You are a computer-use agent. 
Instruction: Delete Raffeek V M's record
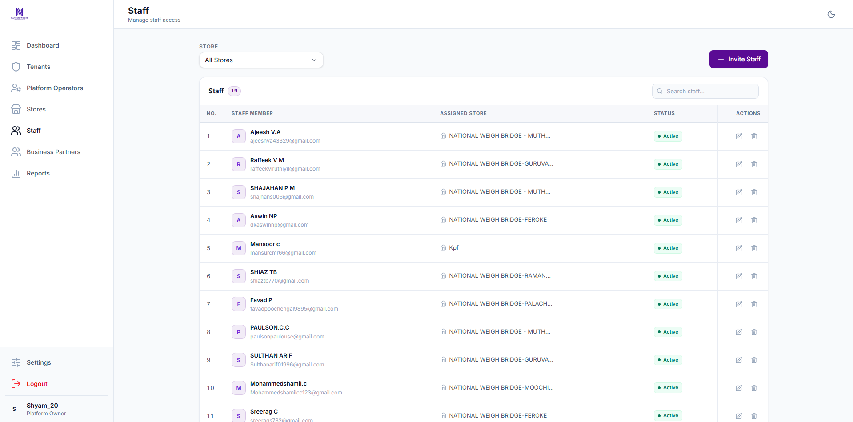[754, 164]
